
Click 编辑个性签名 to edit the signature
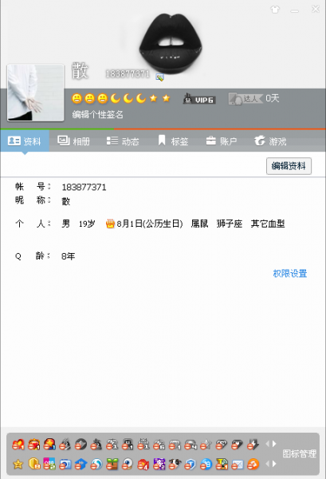click(x=97, y=114)
